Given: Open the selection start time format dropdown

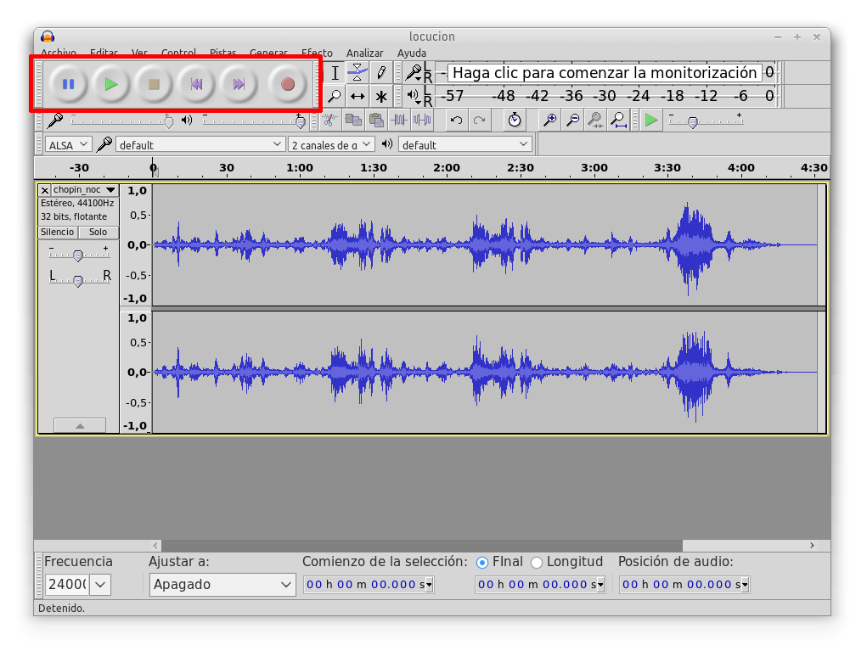Looking at the screenshot, I should [429, 585].
